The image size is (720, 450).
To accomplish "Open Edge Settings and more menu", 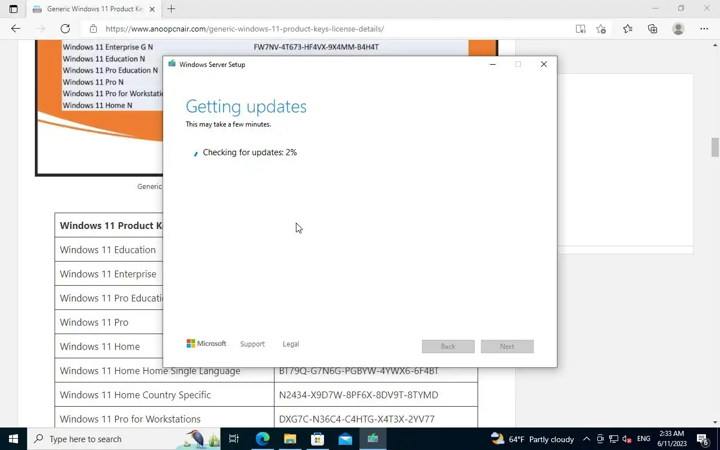I will (704, 29).
